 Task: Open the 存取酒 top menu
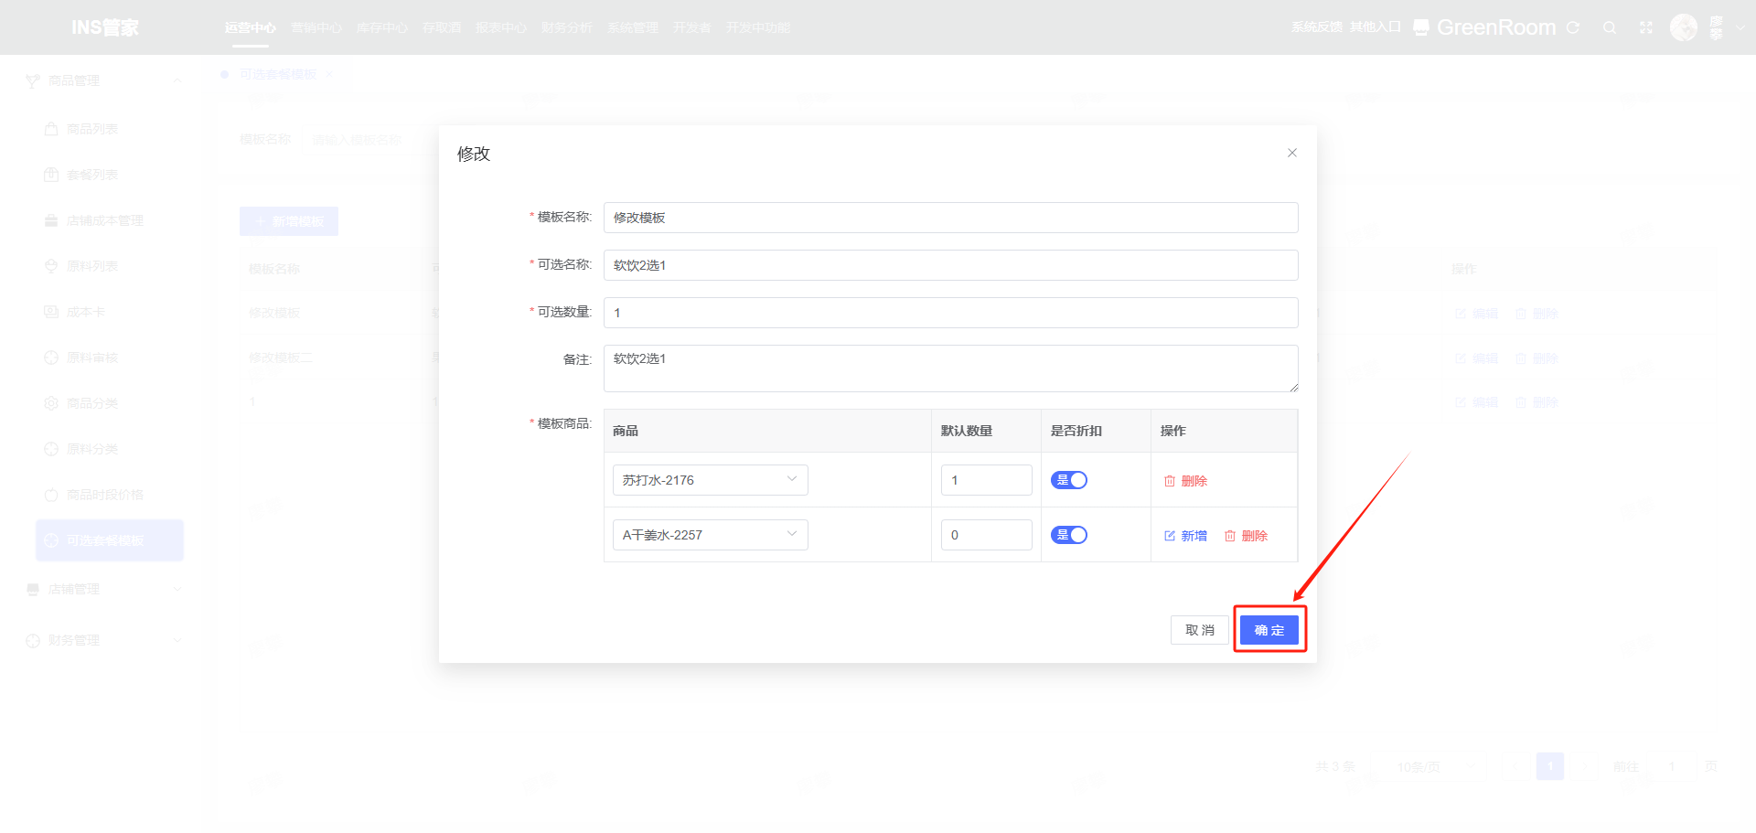pyautogui.click(x=442, y=27)
